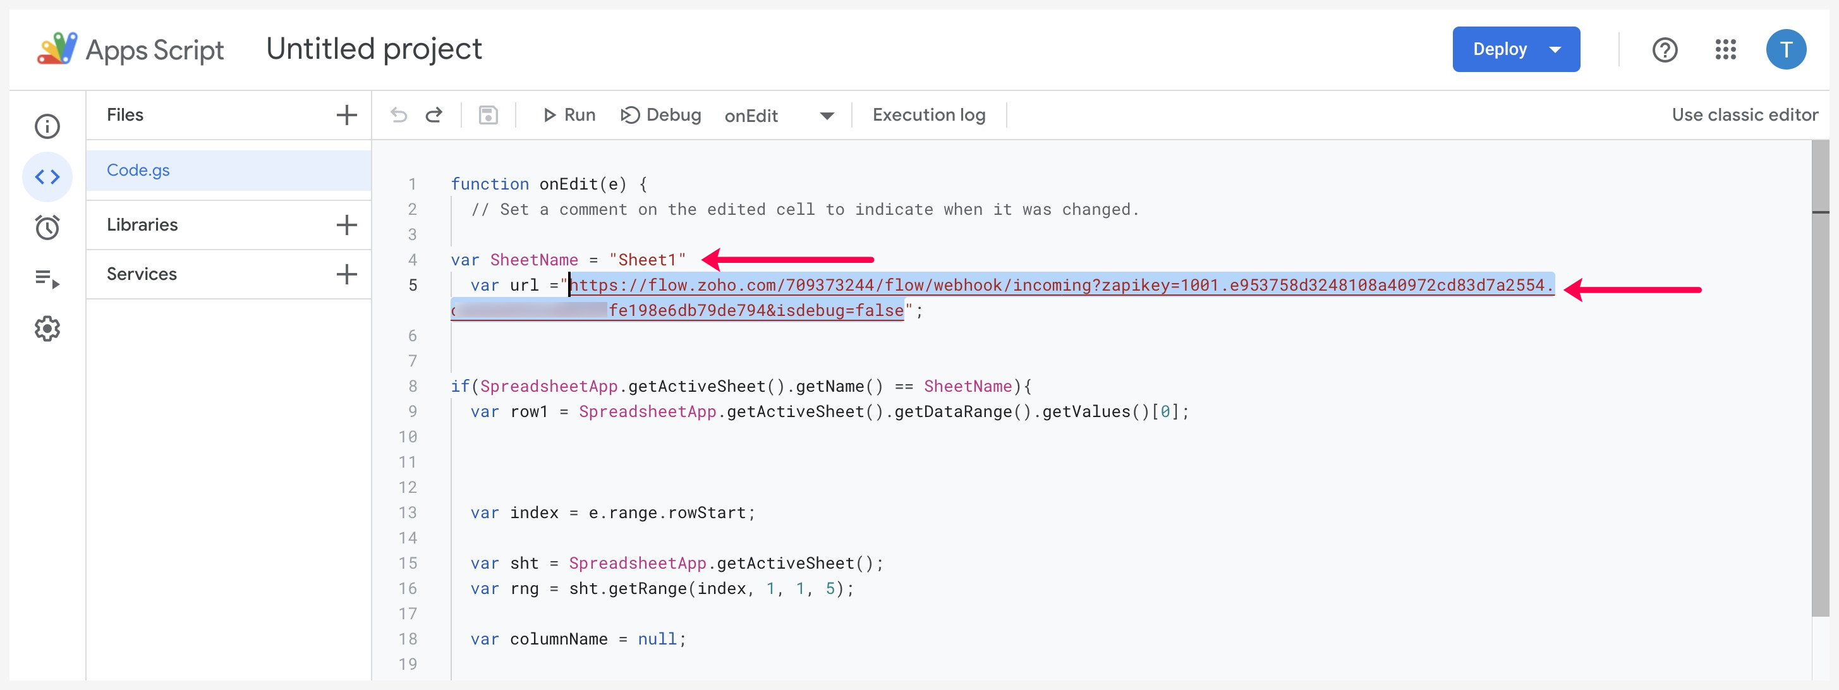Save project with floppy disk icon

pyautogui.click(x=489, y=115)
